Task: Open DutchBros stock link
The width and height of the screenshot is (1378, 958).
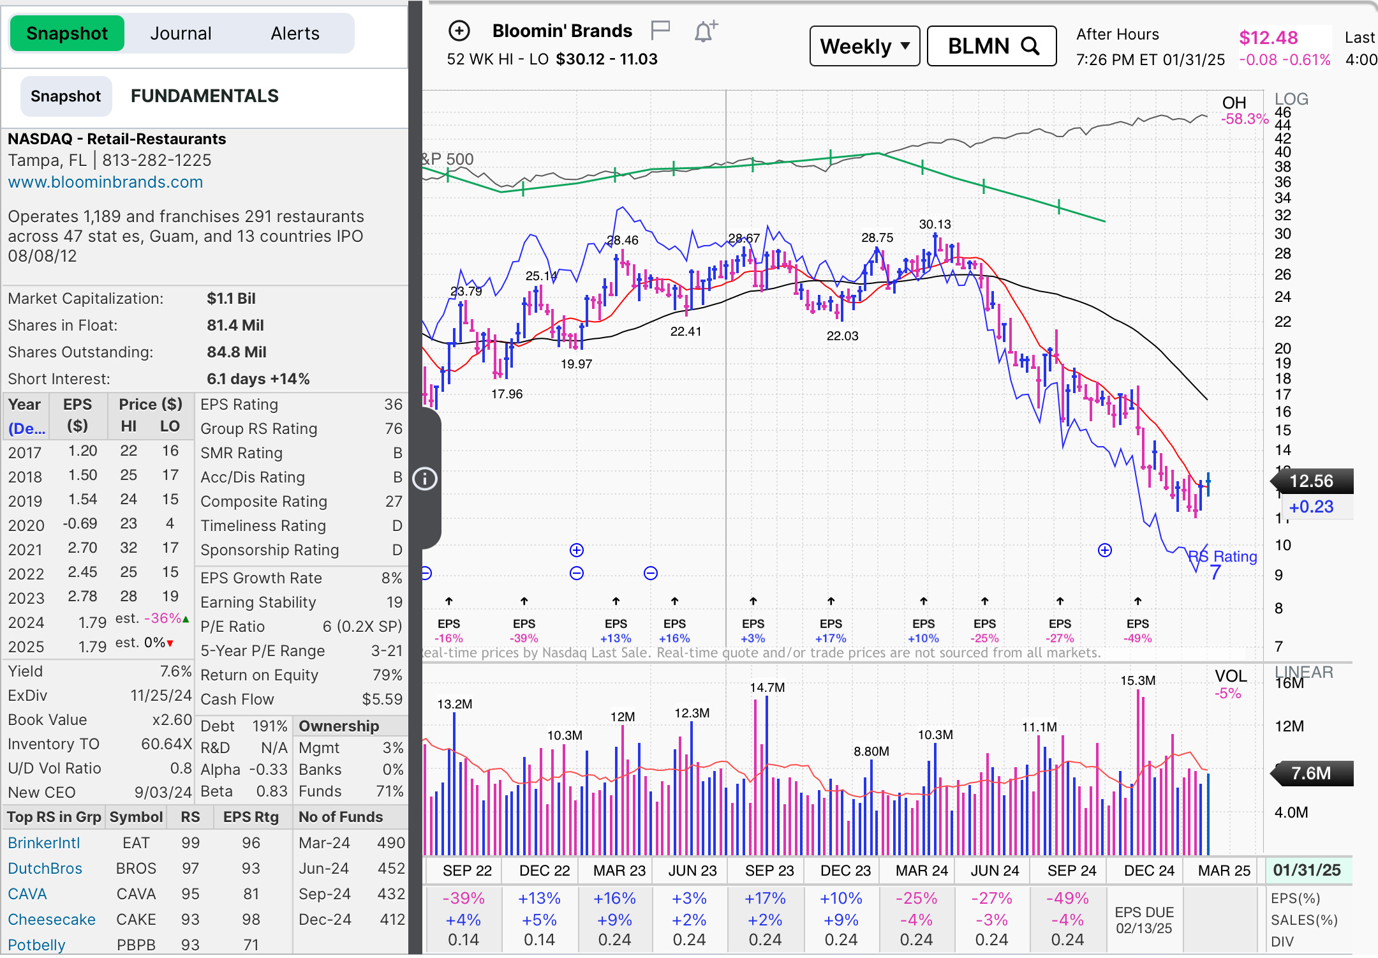Action: coord(45,869)
